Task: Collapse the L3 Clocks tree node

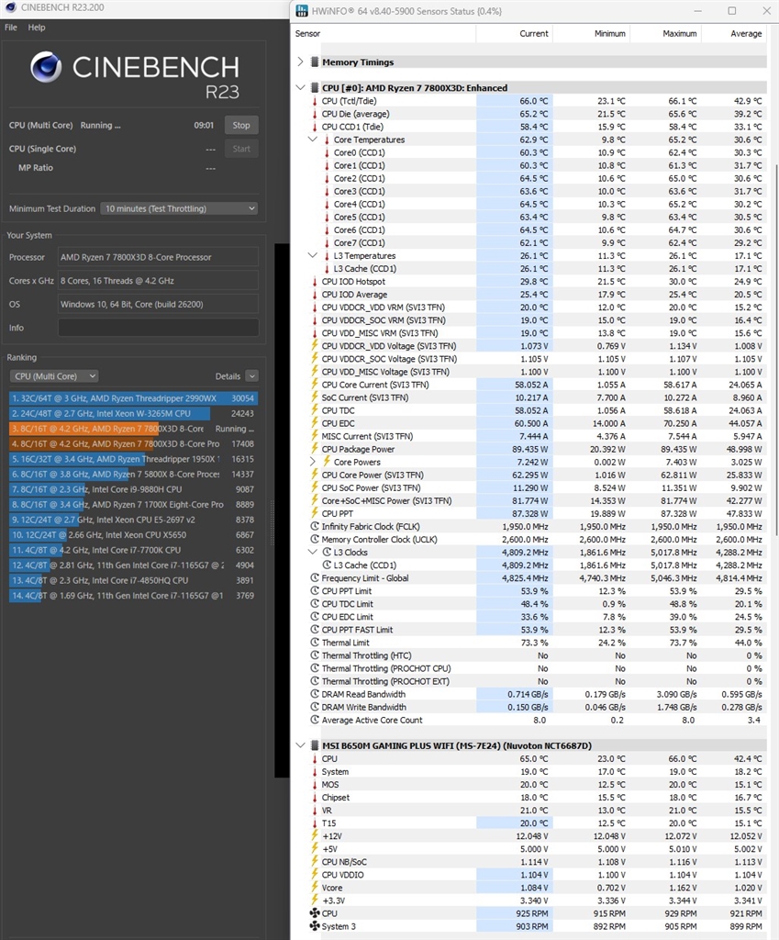Action: pos(312,552)
